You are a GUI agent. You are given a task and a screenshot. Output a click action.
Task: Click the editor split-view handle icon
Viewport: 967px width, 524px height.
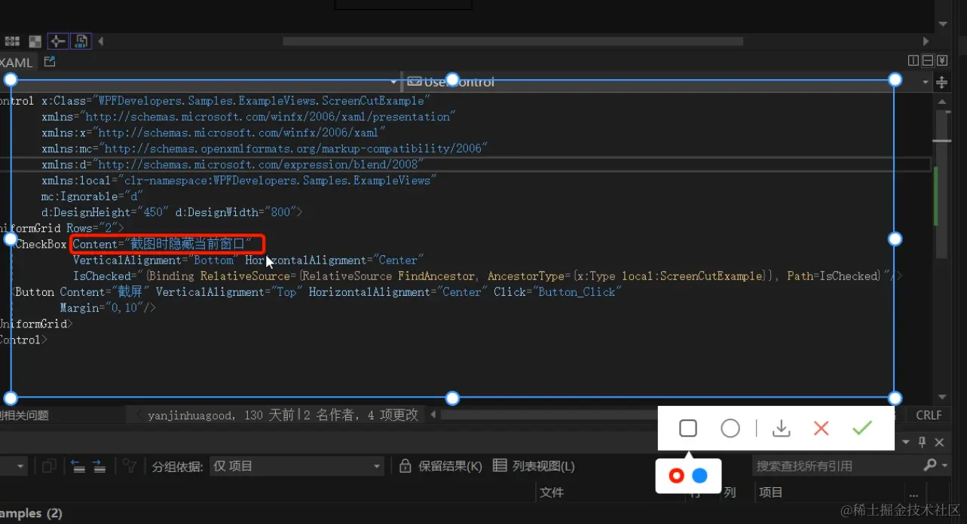click(941, 82)
